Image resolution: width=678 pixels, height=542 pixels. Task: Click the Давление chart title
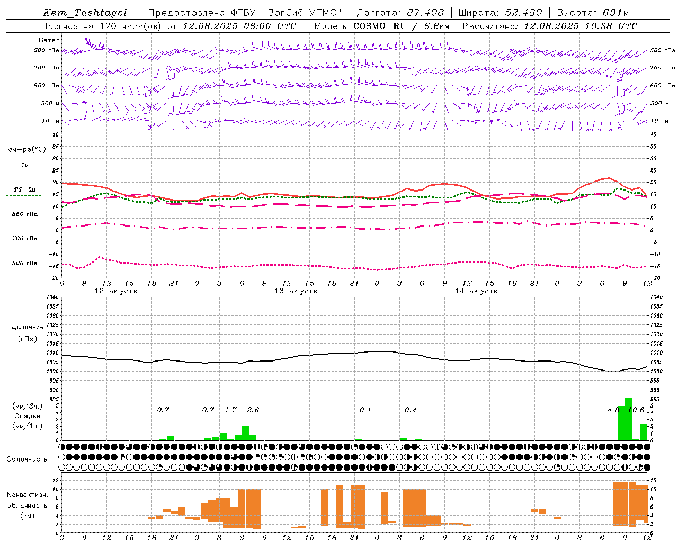(28, 327)
